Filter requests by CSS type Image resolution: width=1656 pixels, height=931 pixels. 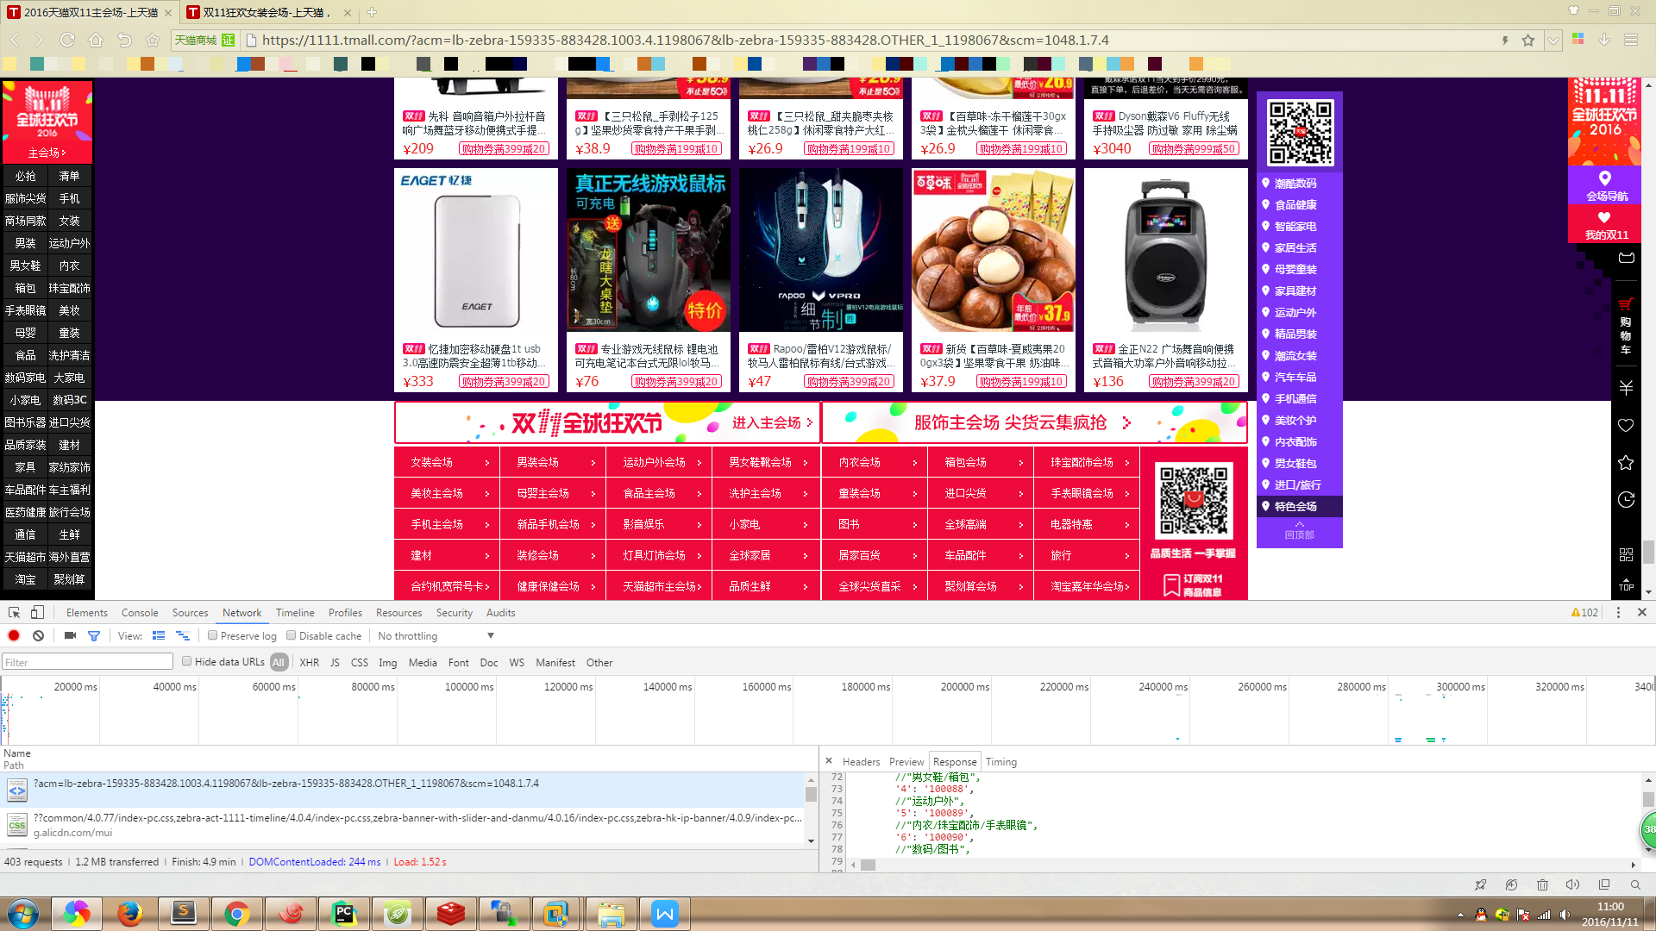pyautogui.click(x=360, y=663)
